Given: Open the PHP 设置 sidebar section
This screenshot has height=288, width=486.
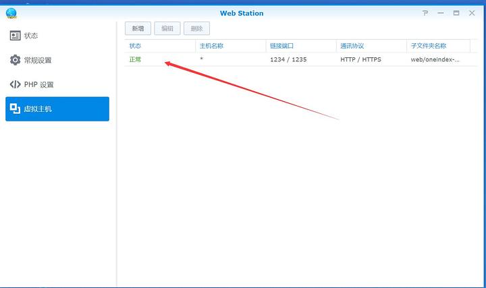Looking at the screenshot, I should (57, 84).
